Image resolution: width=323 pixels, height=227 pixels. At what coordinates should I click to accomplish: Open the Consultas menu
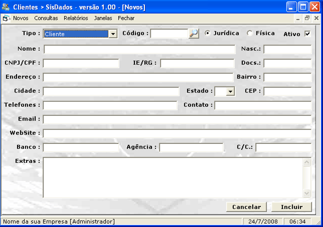[x=46, y=19]
